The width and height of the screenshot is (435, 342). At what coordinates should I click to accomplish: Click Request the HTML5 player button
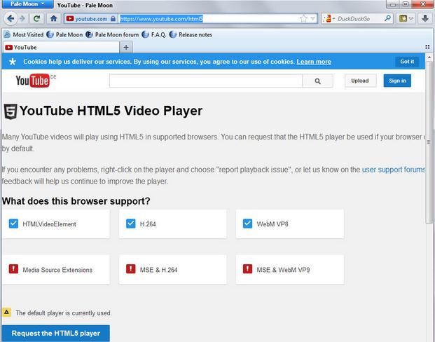click(56, 334)
